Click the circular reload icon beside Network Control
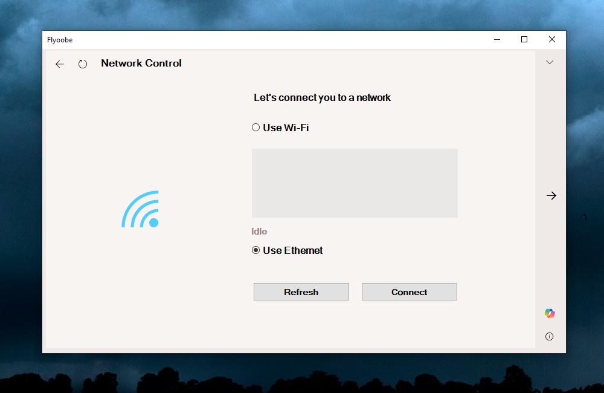 82,64
